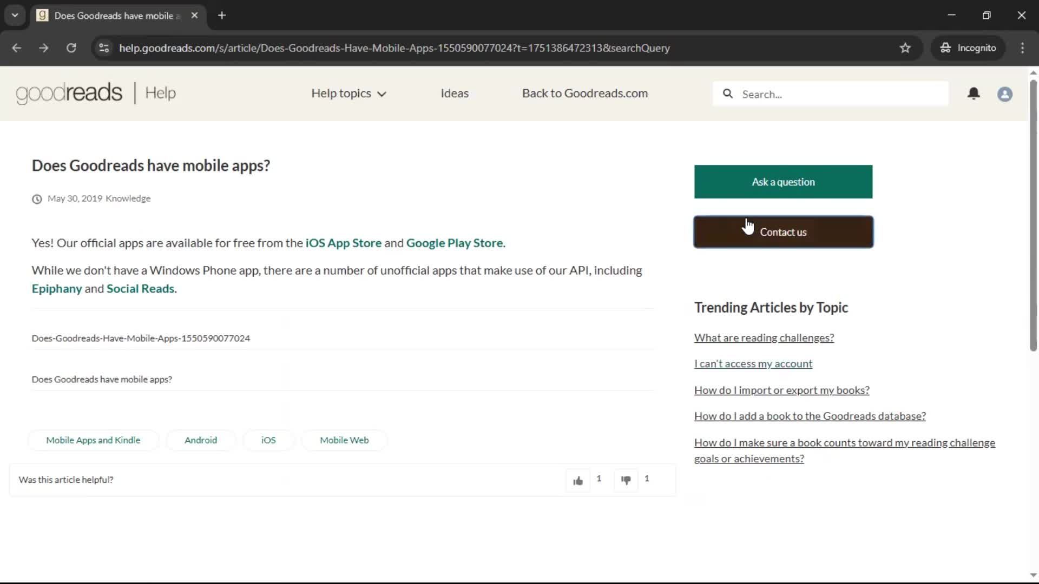The width and height of the screenshot is (1039, 584).
Task: Open the iOS App Store link
Action: 344,243
